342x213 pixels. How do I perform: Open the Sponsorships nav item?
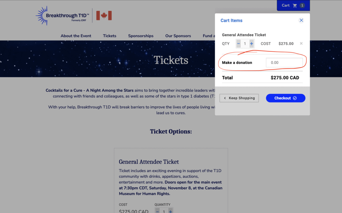tap(141, 36)
